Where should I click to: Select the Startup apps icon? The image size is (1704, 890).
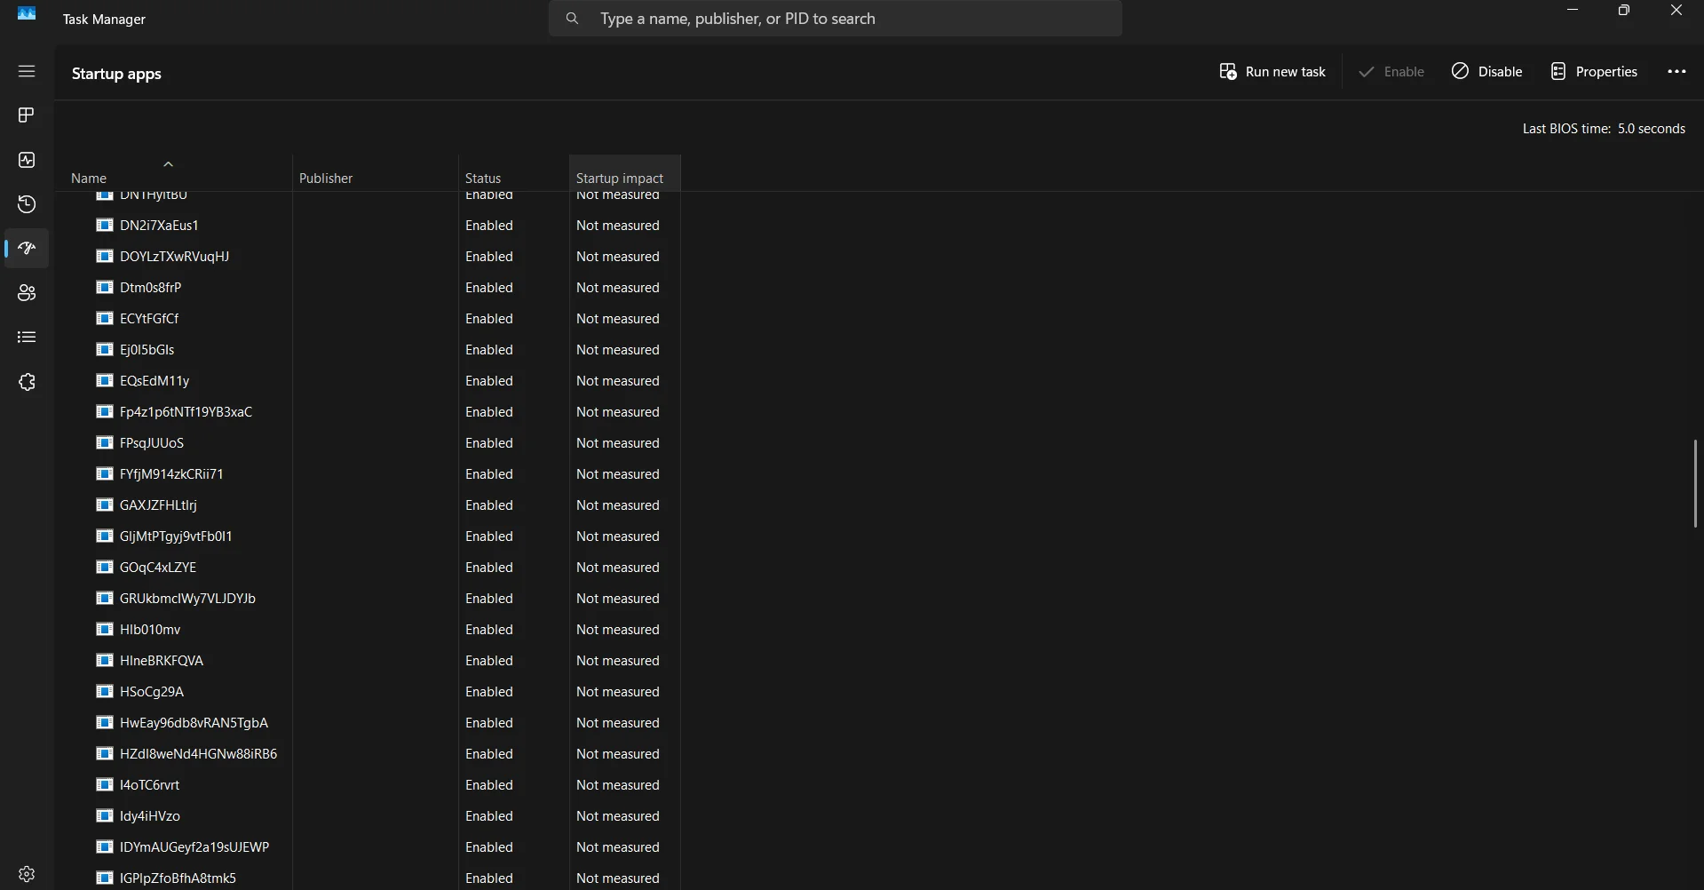(27, 249)
